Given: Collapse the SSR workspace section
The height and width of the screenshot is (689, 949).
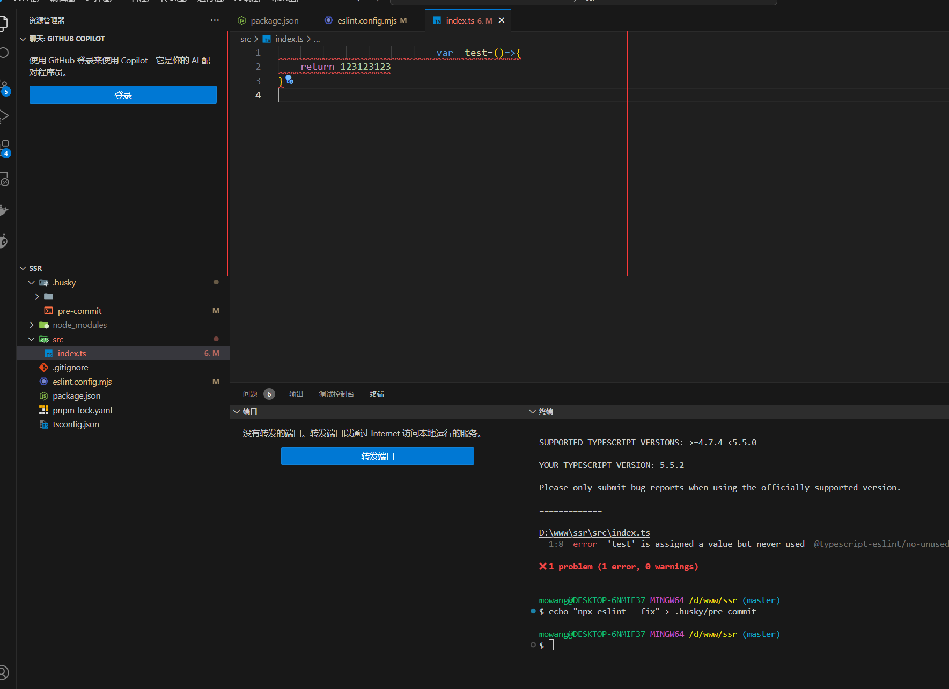Looking at the screenshot, I should point(23,268).
